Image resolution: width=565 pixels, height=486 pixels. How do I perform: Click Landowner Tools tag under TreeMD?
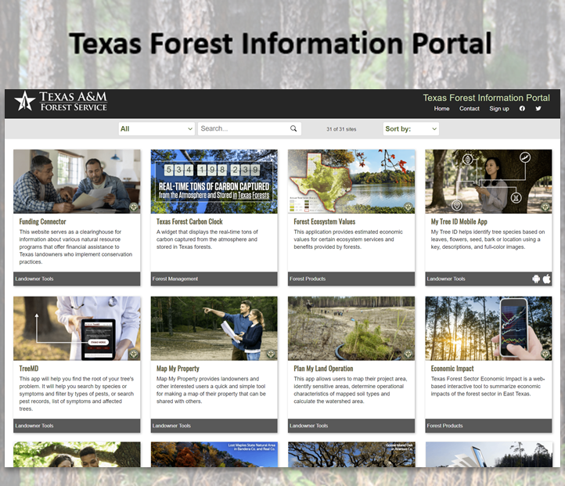(x=34, y=426)
